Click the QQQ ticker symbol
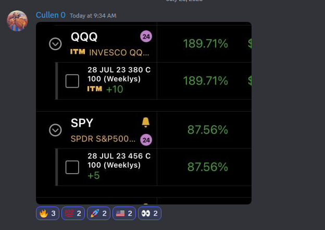This screenshot has height=230, width=325. click(x=84, y=37)
